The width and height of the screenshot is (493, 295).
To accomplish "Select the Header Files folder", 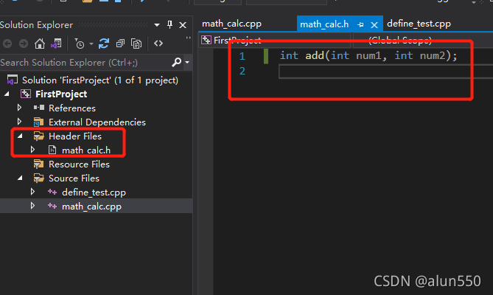I will tap(75, 136).
